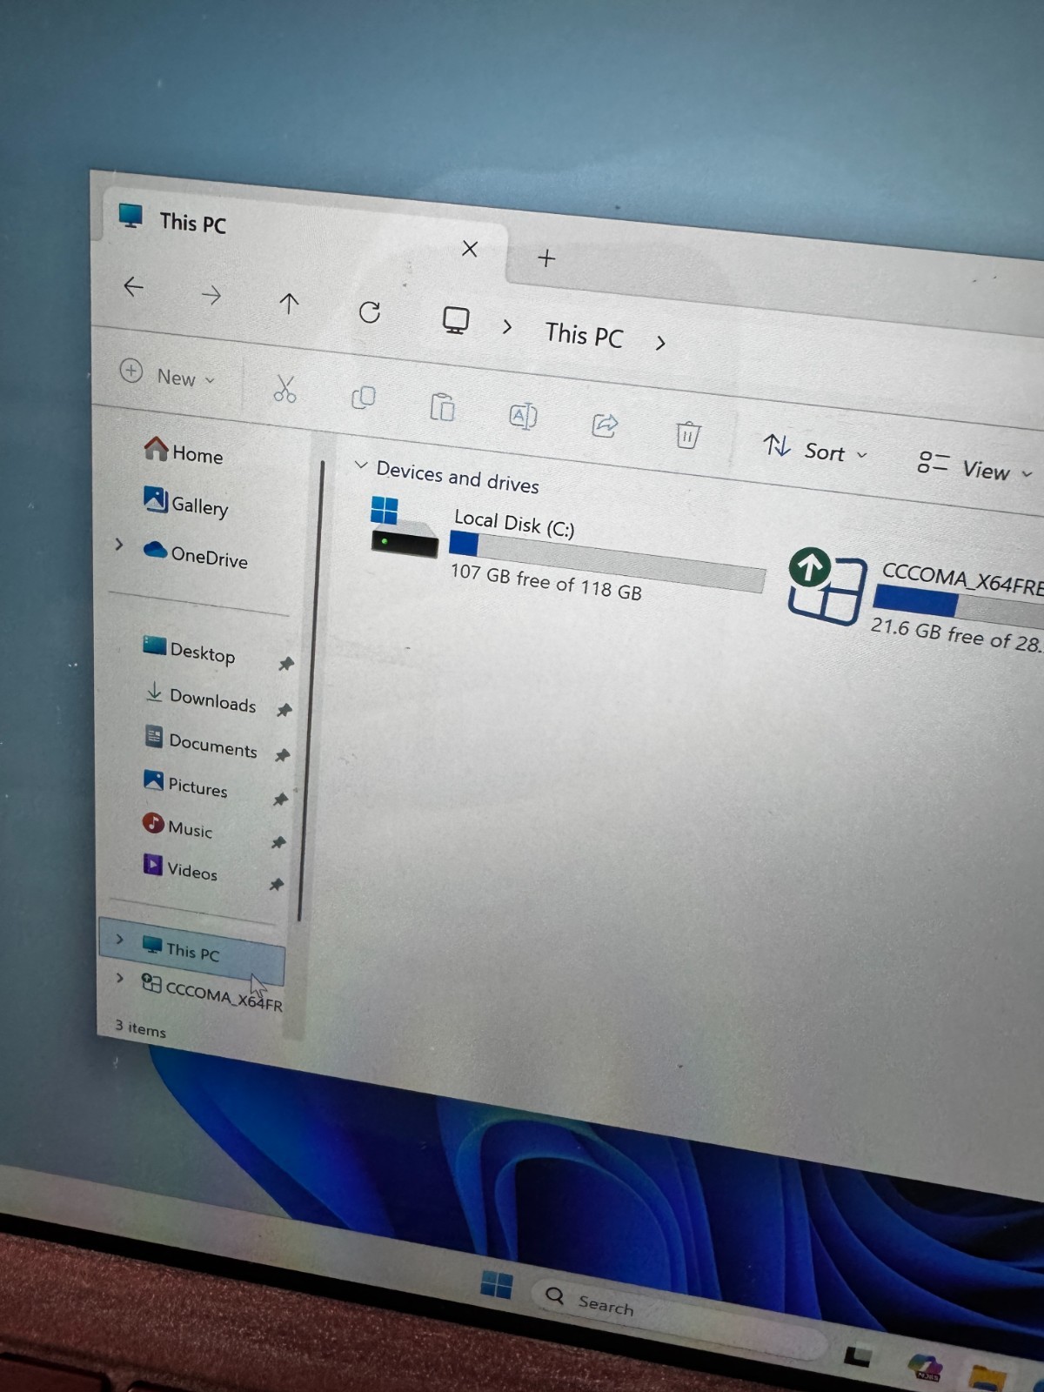Open Pictures quick access folder
Viewport: 1044px width, 1392px height.
(185, 785)
